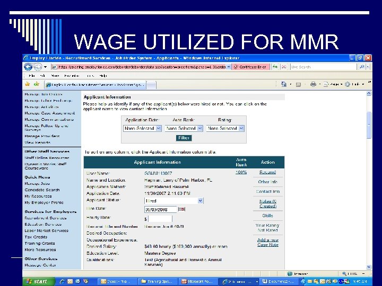Open the 100% auto rank link

pos(241,172)
